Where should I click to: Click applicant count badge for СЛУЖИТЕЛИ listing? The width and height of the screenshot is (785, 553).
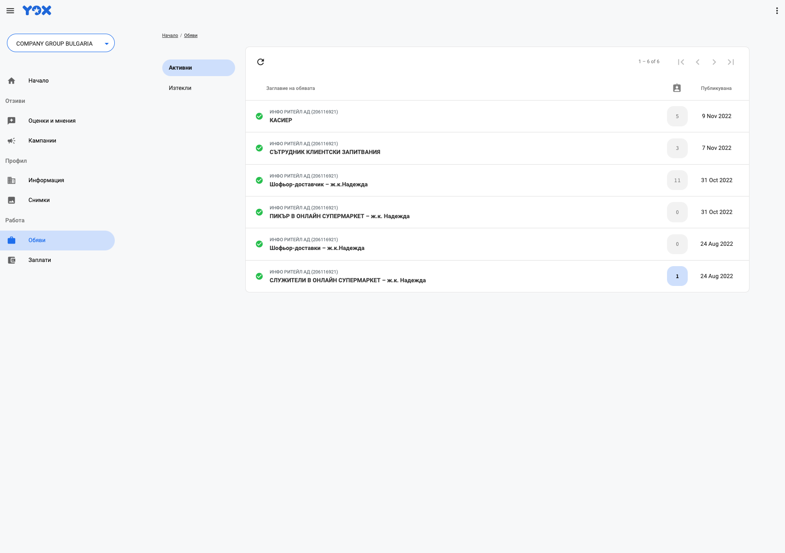(677, 276)
